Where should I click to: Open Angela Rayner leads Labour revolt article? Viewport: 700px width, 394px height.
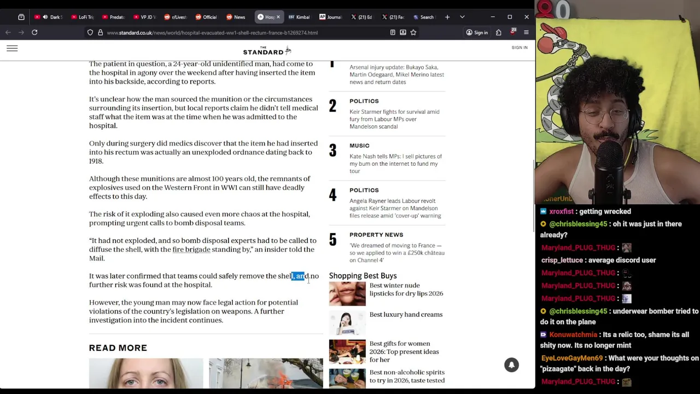pos(395,208)
